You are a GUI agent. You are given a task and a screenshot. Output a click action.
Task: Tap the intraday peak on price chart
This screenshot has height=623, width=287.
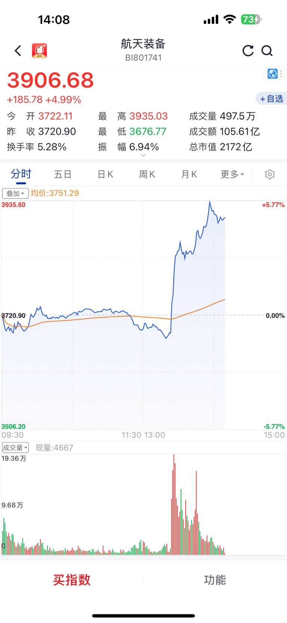point(210,202)
